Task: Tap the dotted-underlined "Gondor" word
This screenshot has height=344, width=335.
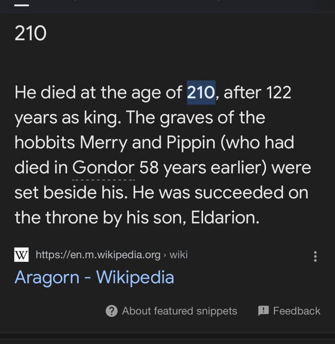Action: (103, 168)
